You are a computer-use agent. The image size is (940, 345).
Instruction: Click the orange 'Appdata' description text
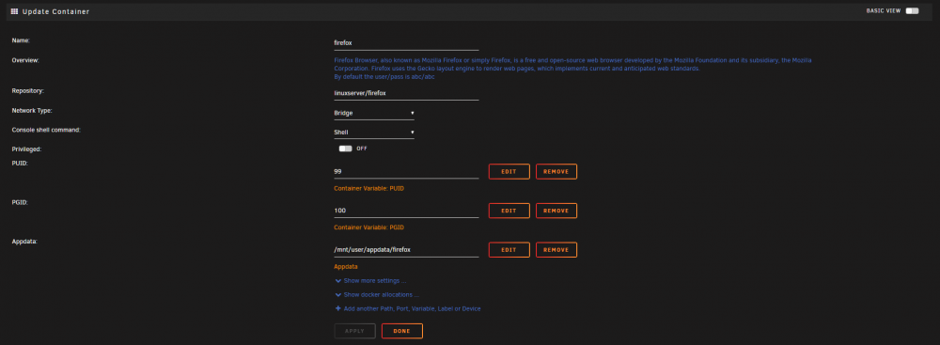coord(346,266)
